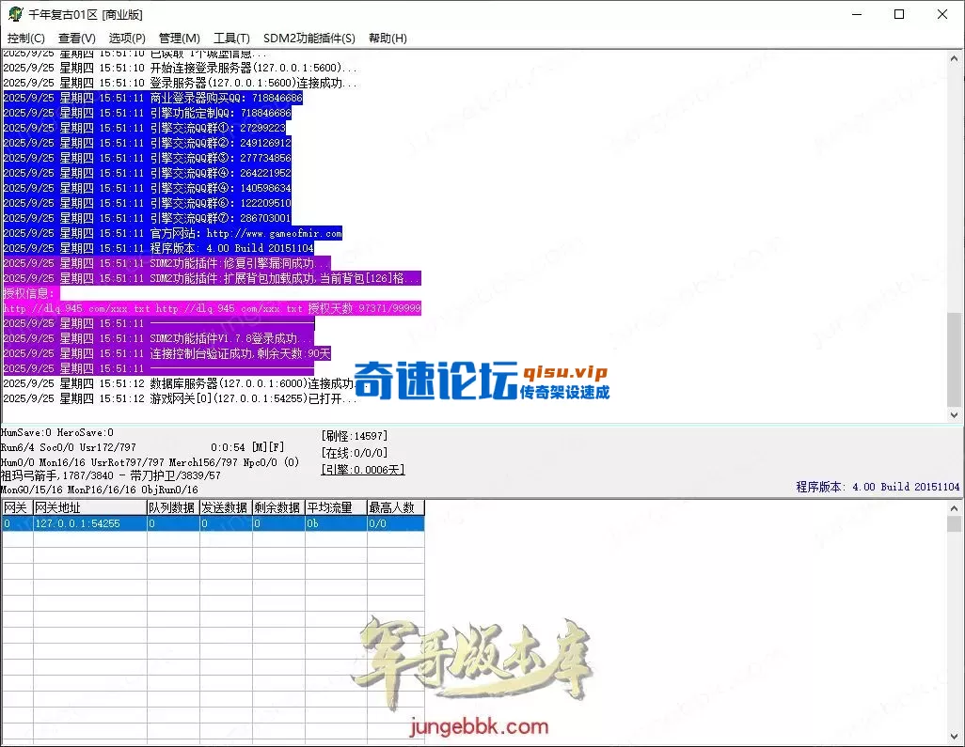Close the 千年复古01区 window
Viewport: 965px width, 747px height.
coord(942,14)
